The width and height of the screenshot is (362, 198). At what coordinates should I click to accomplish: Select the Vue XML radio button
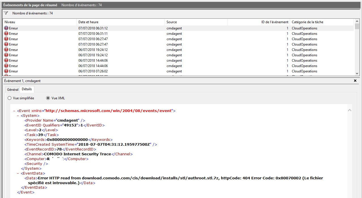click(48, 98)
